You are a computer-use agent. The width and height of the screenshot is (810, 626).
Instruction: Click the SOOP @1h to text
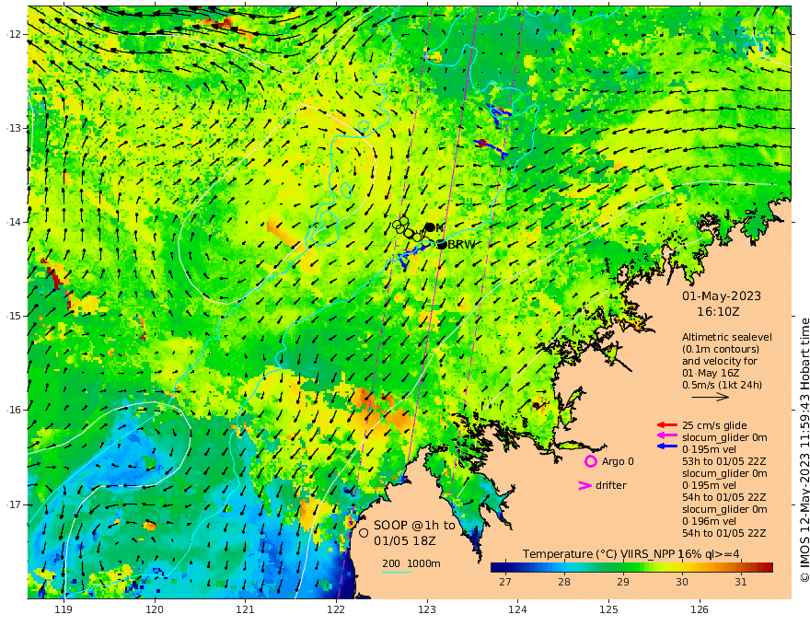414,526
